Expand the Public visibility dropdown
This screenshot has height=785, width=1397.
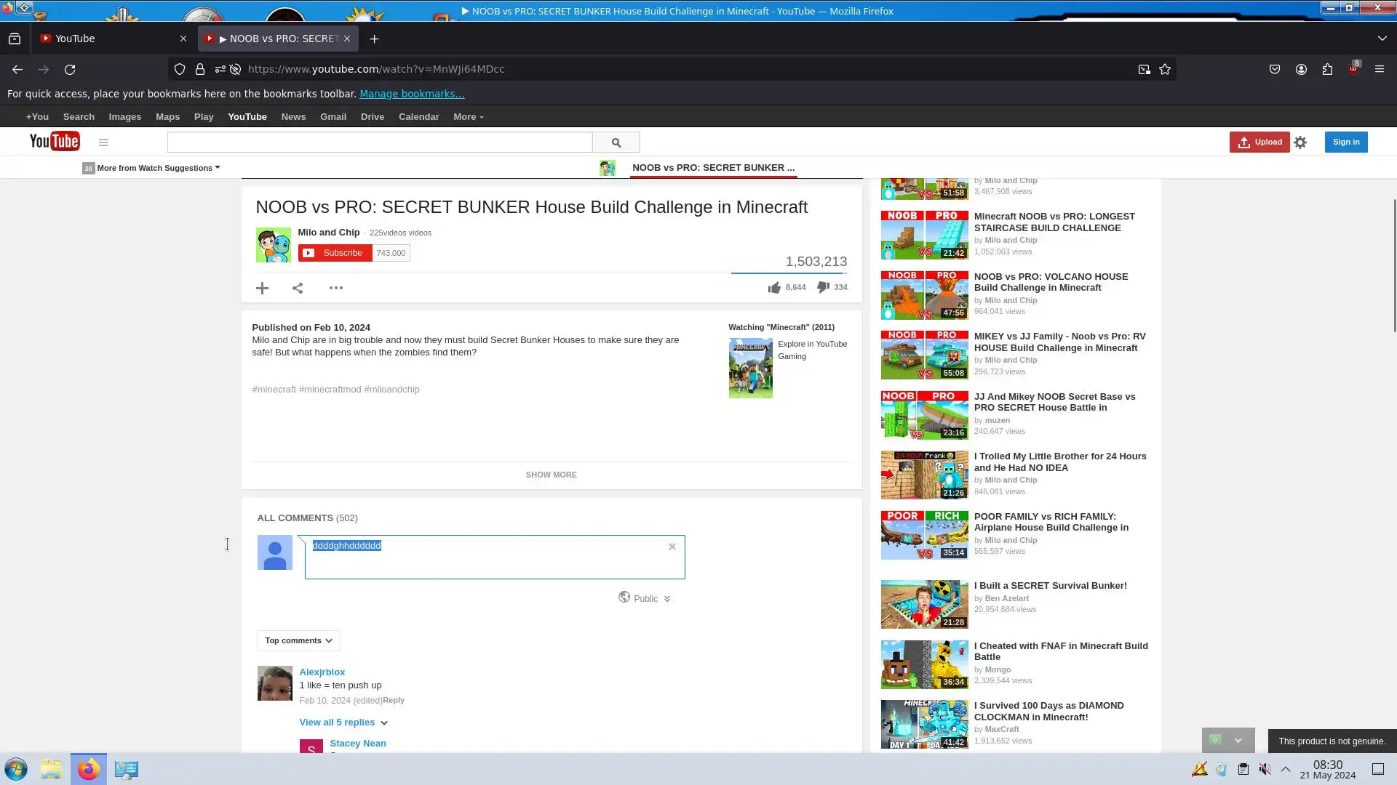click(645, 598)
